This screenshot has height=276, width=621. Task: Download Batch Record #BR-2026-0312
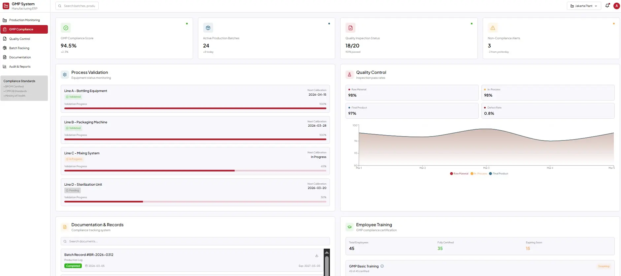316,256
